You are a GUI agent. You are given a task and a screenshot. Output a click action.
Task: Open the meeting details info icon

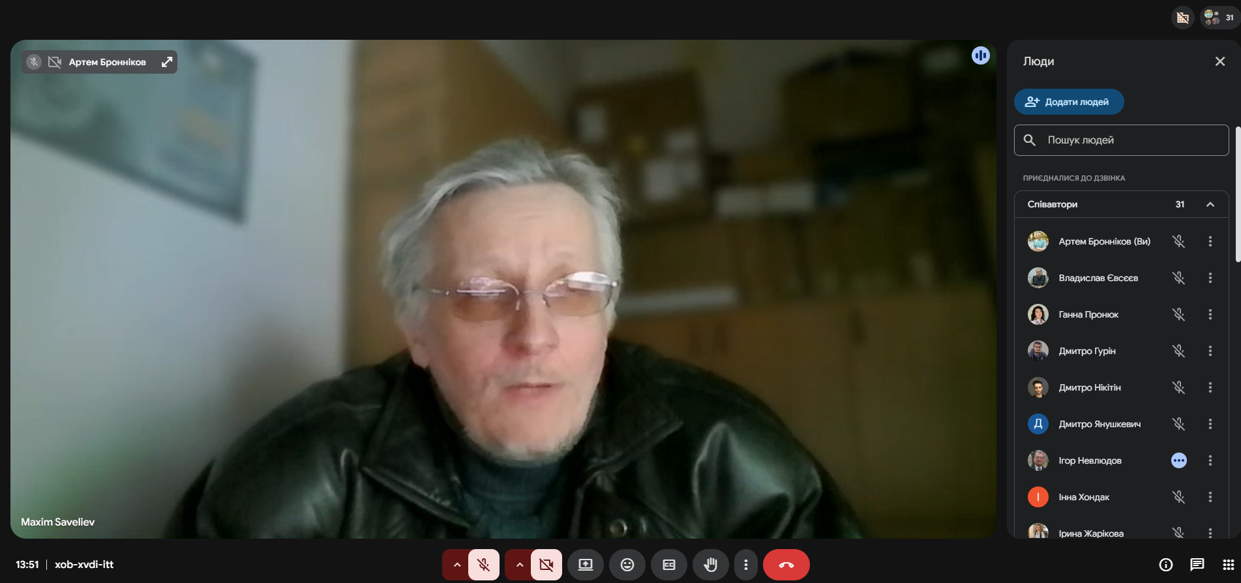(x=1165, y=565)
